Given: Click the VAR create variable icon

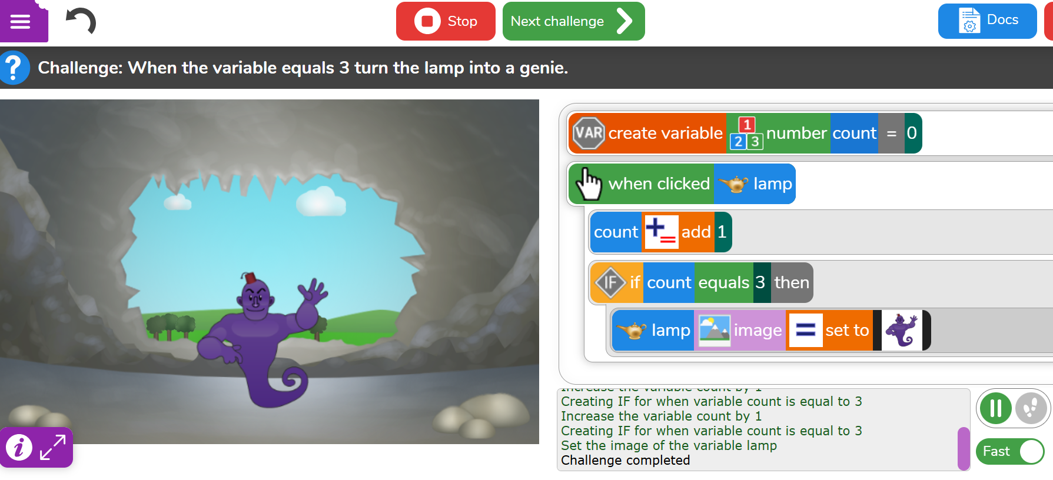Looking at the screenshot, I should click(589, 133).
